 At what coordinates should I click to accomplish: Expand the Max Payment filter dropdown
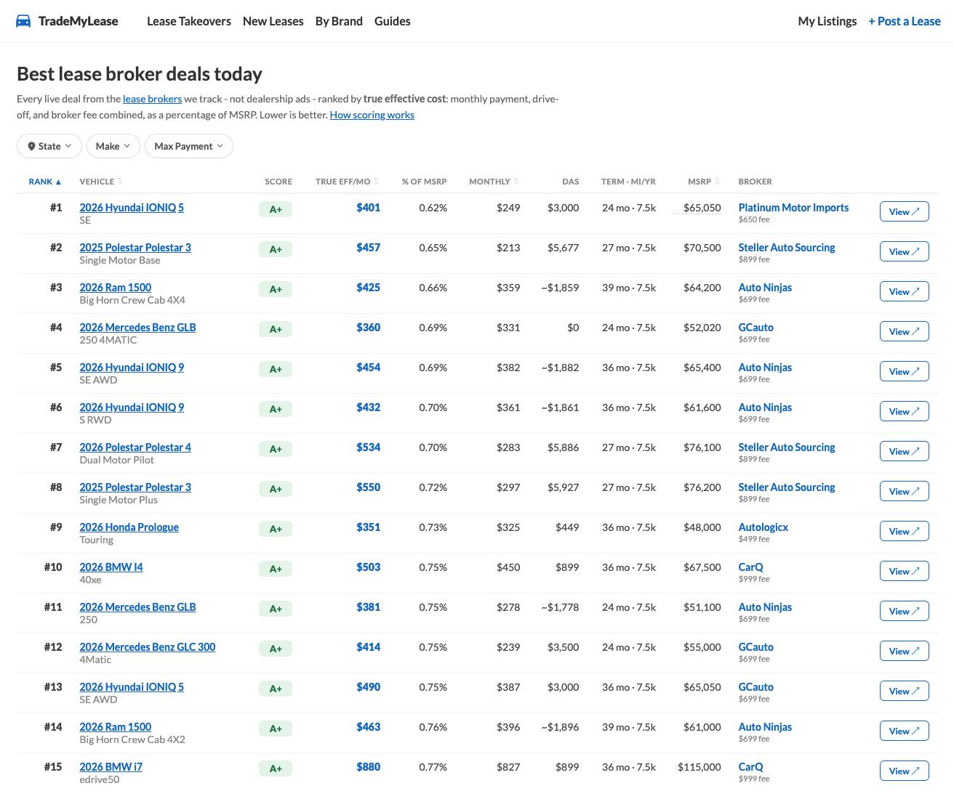189,146
